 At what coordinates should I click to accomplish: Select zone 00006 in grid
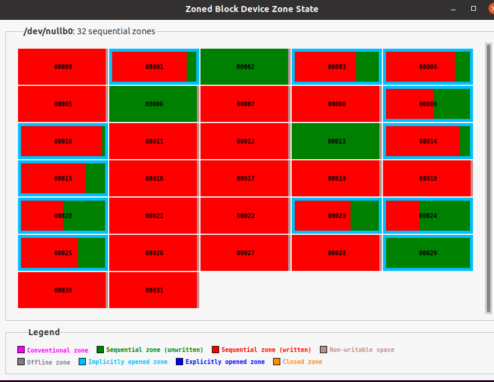click(x=154, y=104)
